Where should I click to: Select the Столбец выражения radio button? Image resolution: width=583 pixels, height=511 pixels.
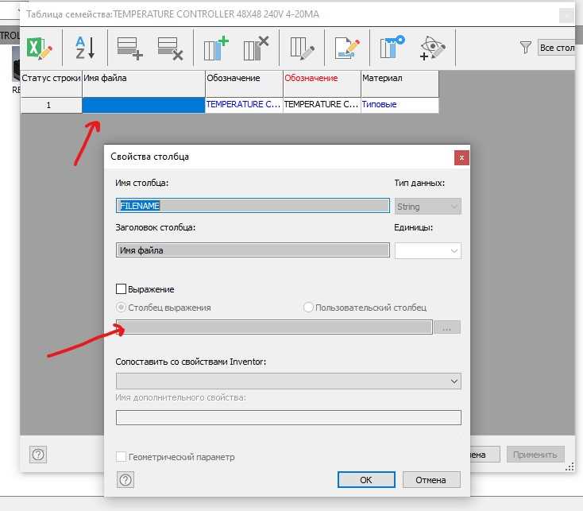[122, 308]
